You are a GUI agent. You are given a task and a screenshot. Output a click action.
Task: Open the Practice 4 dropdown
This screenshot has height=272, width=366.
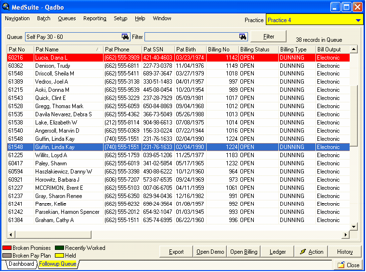point(358,20)
